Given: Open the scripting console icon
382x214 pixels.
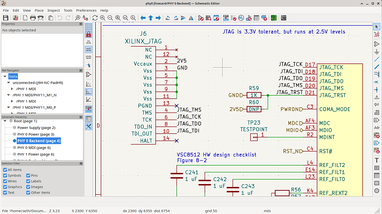Looking at the screenshot, I should pyautogui.click(x=283, y=18).
